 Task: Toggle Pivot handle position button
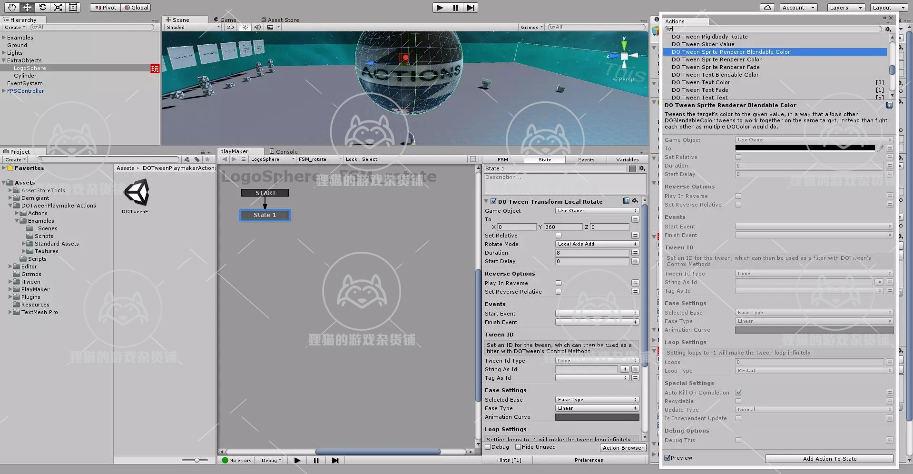click(x=105, y=8)
